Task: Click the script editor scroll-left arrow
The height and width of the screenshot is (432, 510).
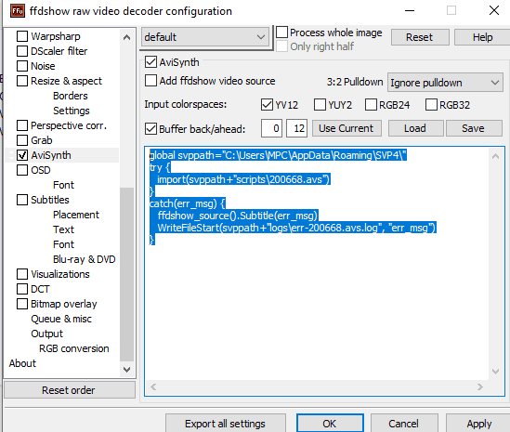Action: [x=153, y=386]
